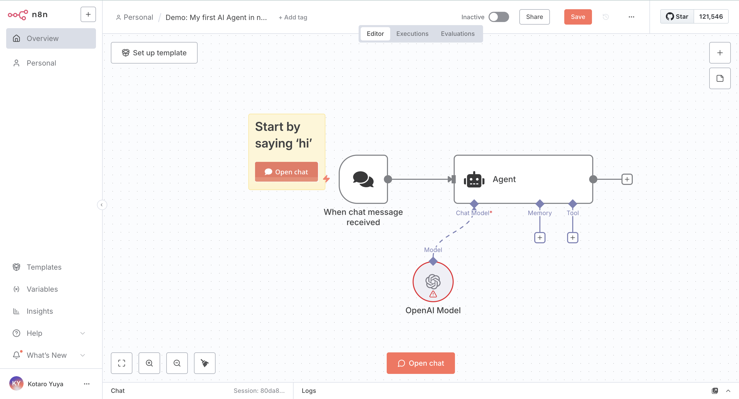Click the Agent node output connector dot

pyautogui.click(x=593, y=179)
